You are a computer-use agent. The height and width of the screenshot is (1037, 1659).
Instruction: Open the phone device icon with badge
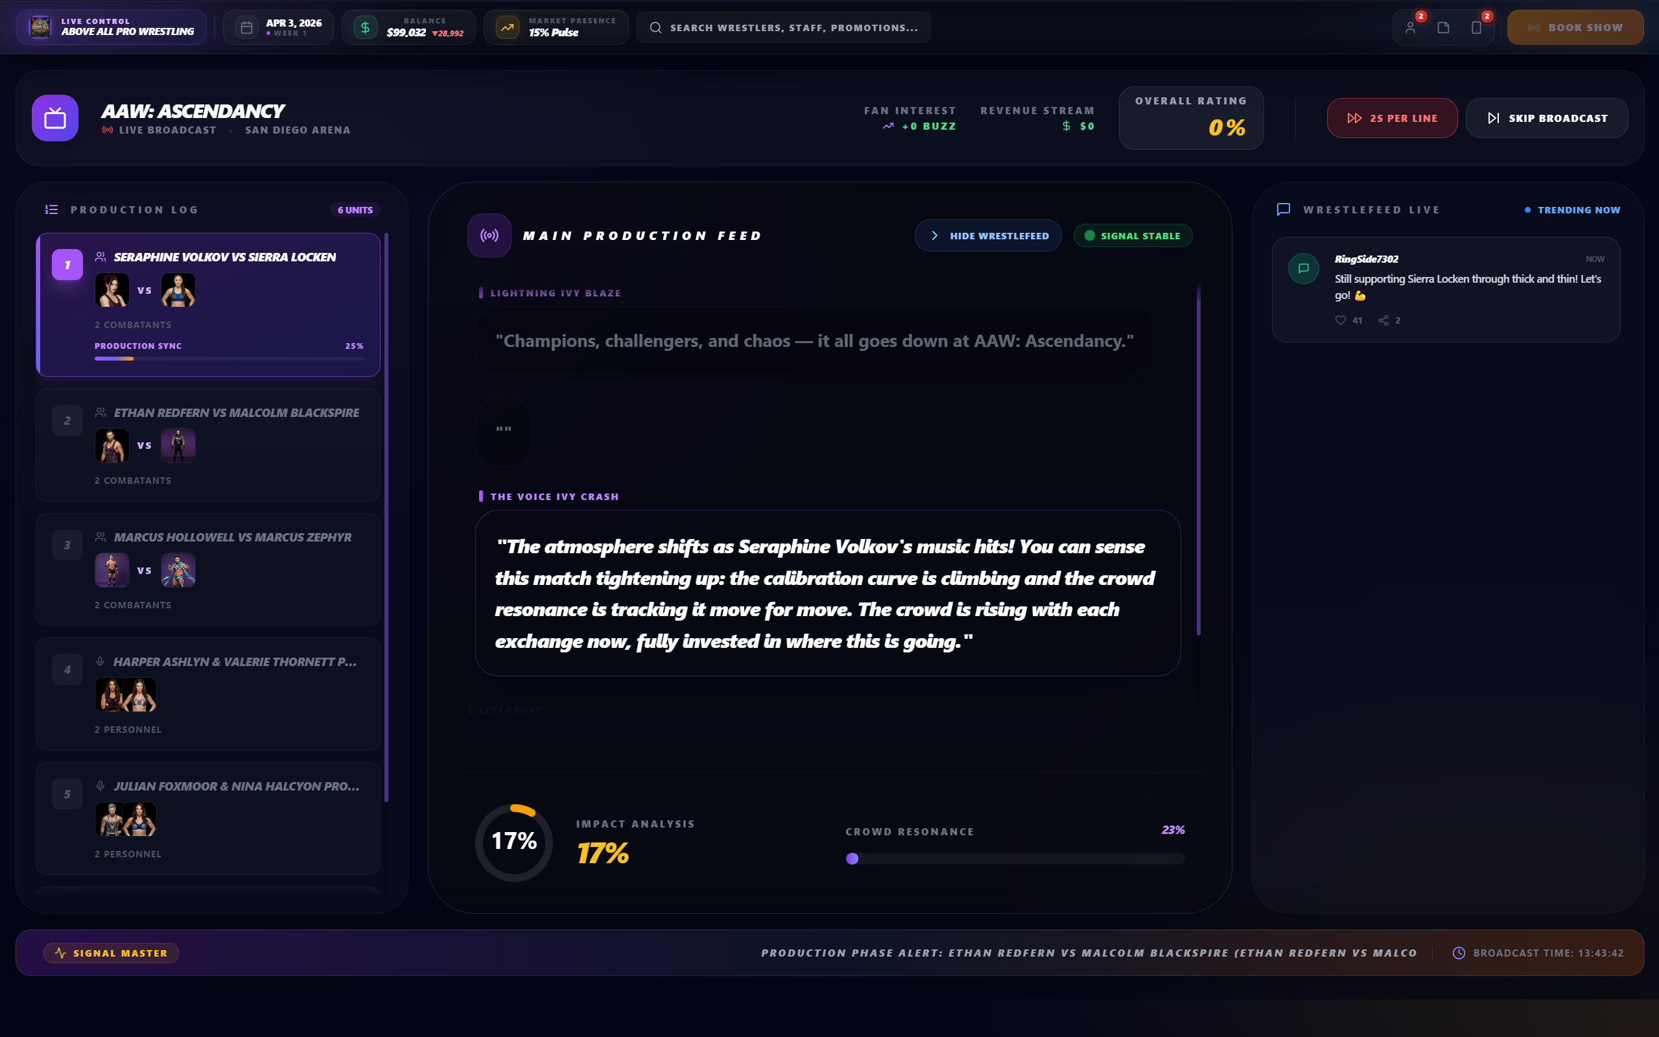pos(1476,27)
